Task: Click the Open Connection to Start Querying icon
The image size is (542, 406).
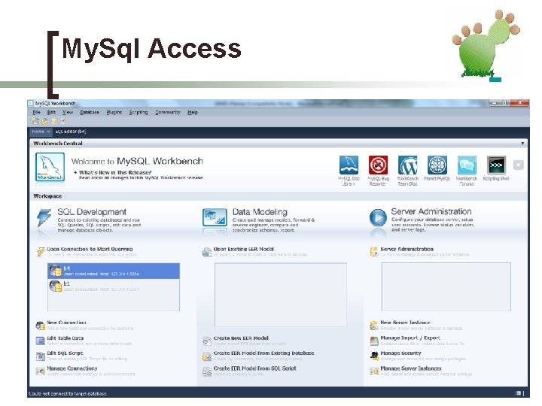Action: click(41, 252)
